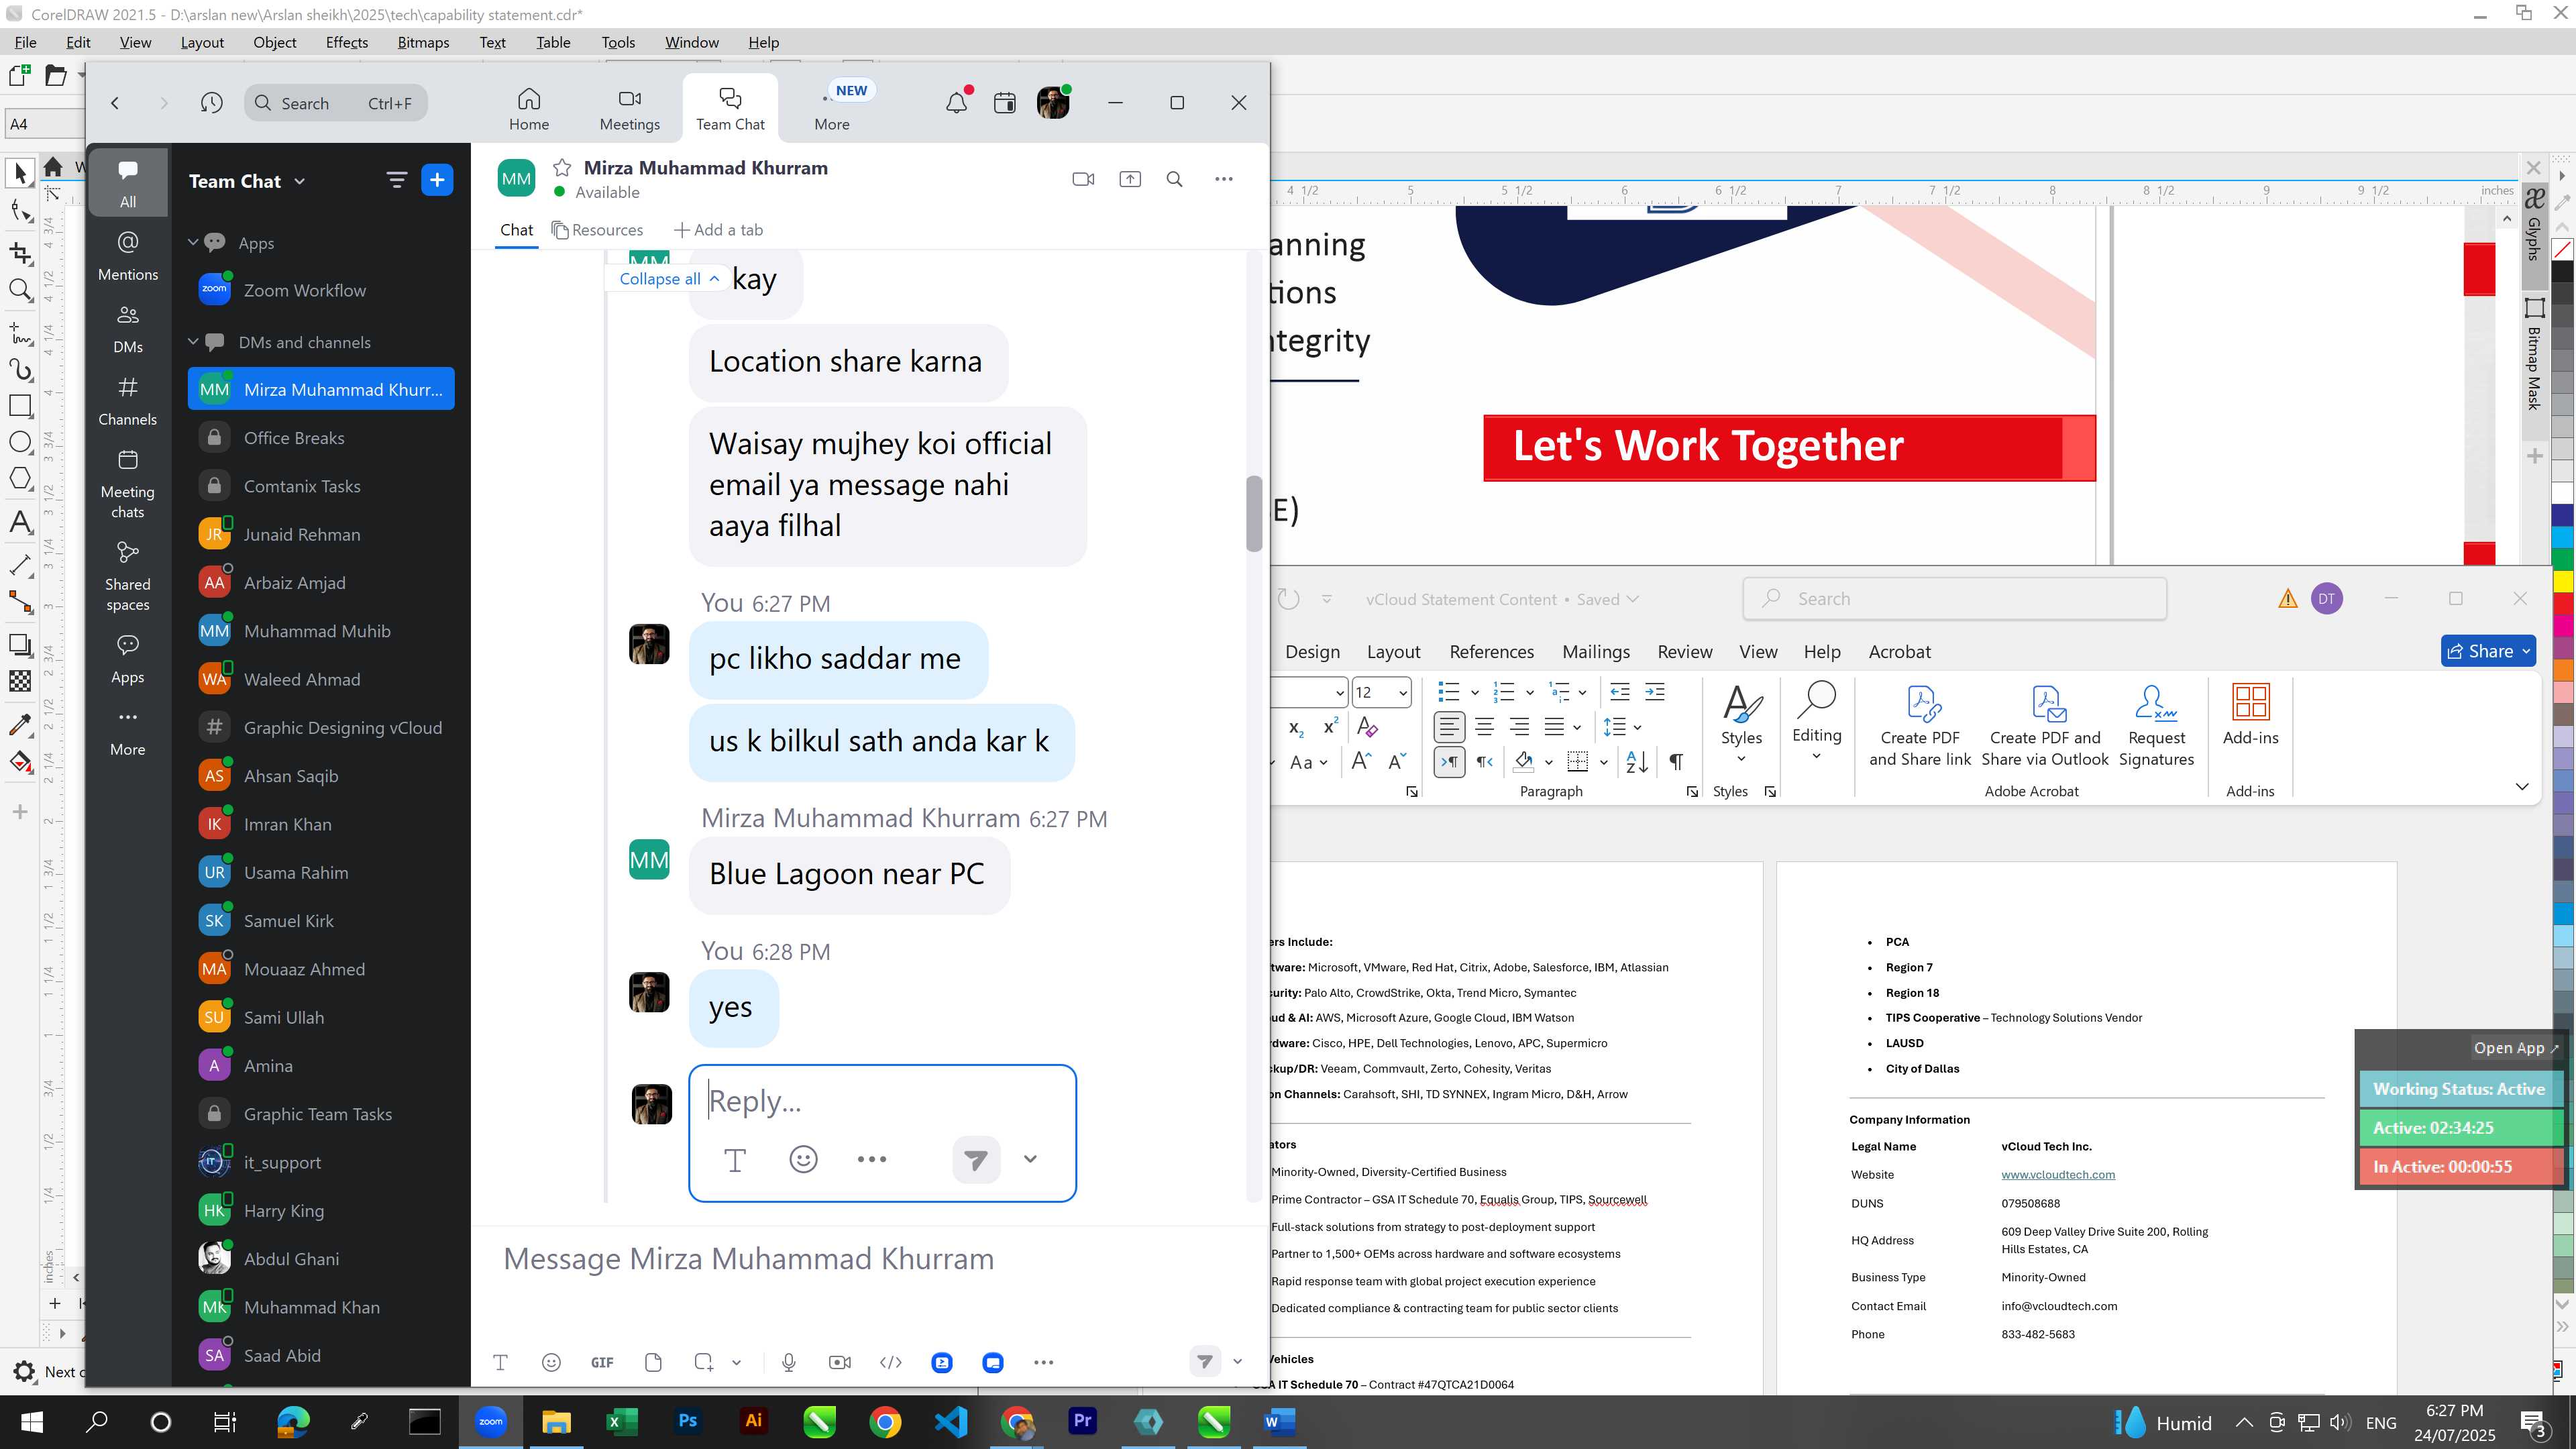This screenshot has height=1449, width=2576.
Task: Insert a code snippet in composer
Action: click(891, 1362)
